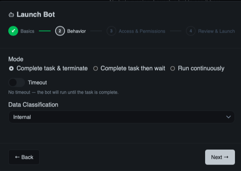This screenshot has height=171, width=241.
Task: Open the Review & Launch step label
Action: (216, 31)
